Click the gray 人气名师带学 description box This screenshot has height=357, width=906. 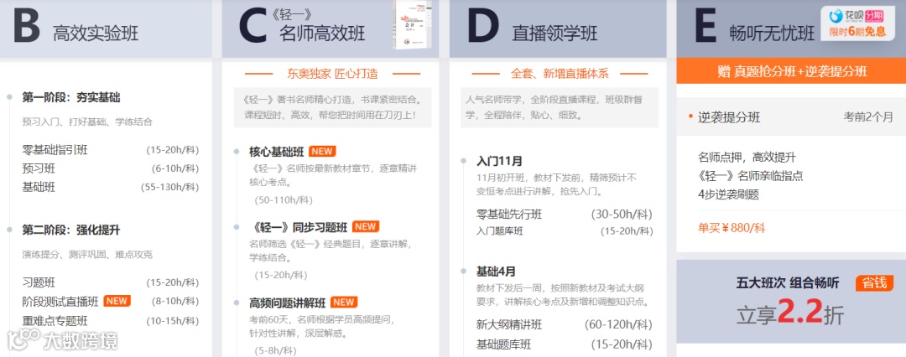560,107
